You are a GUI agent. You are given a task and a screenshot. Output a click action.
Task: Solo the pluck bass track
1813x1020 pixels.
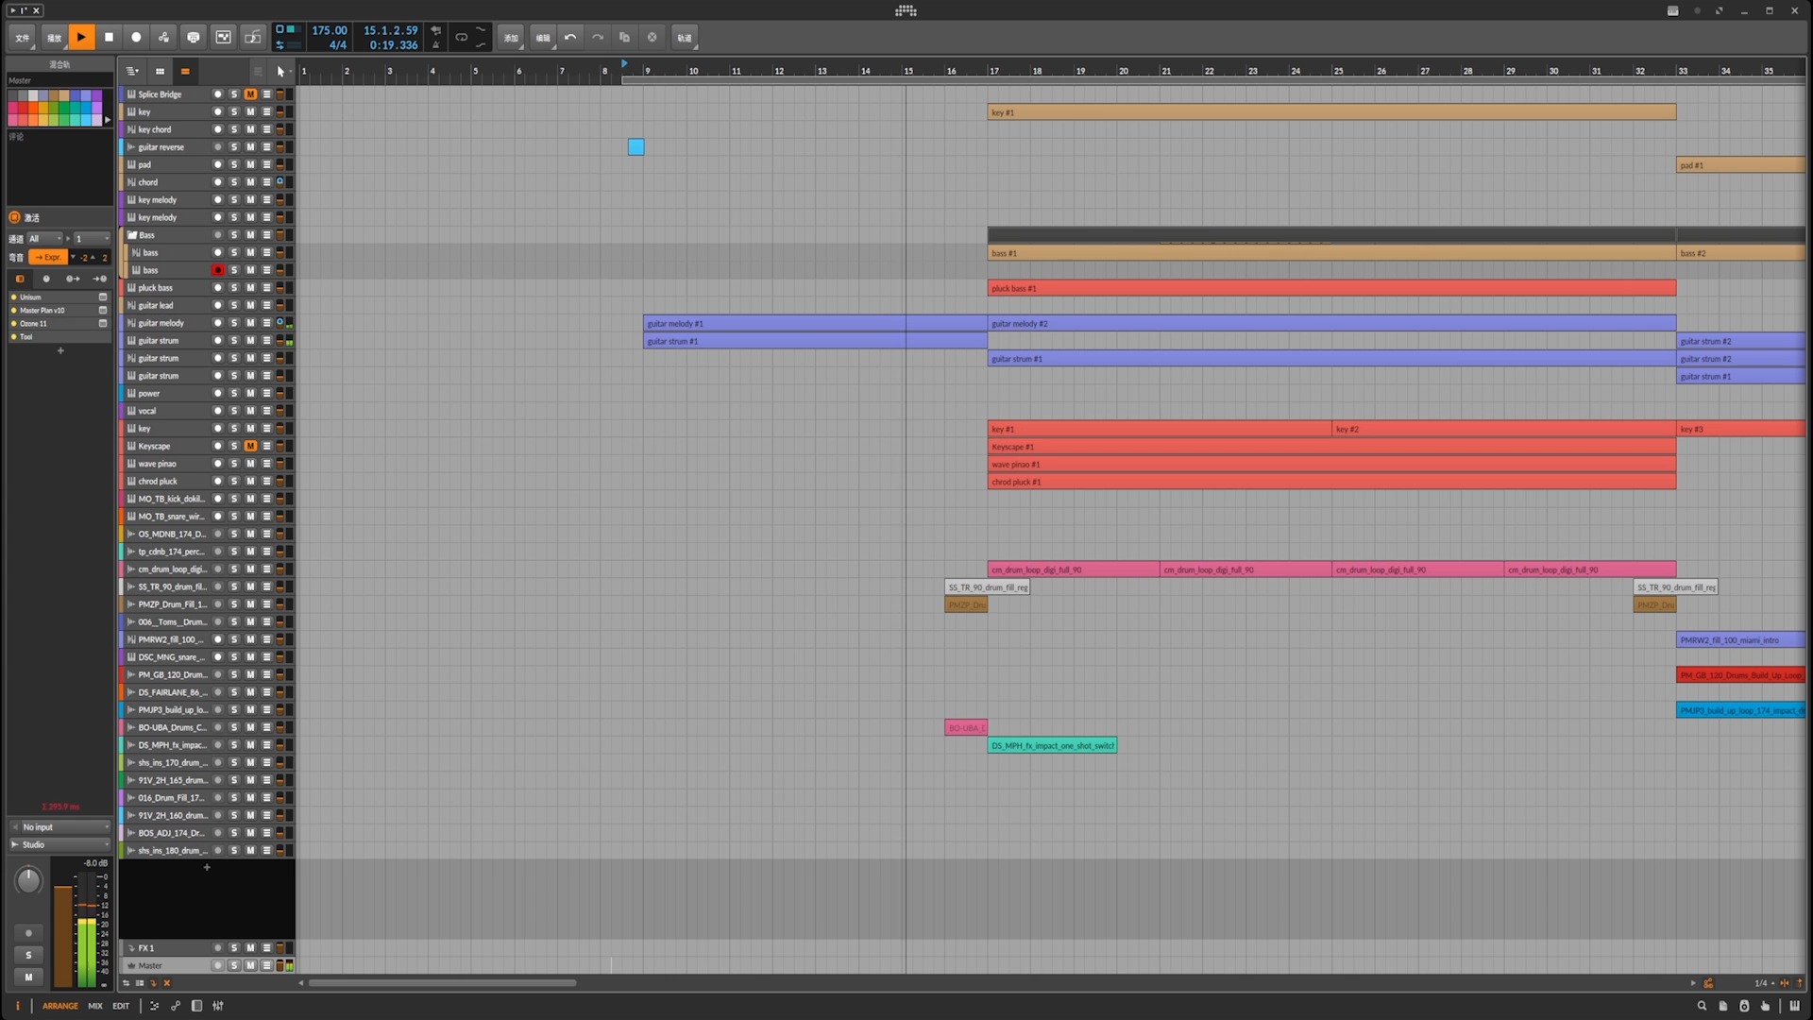point(234,288)
